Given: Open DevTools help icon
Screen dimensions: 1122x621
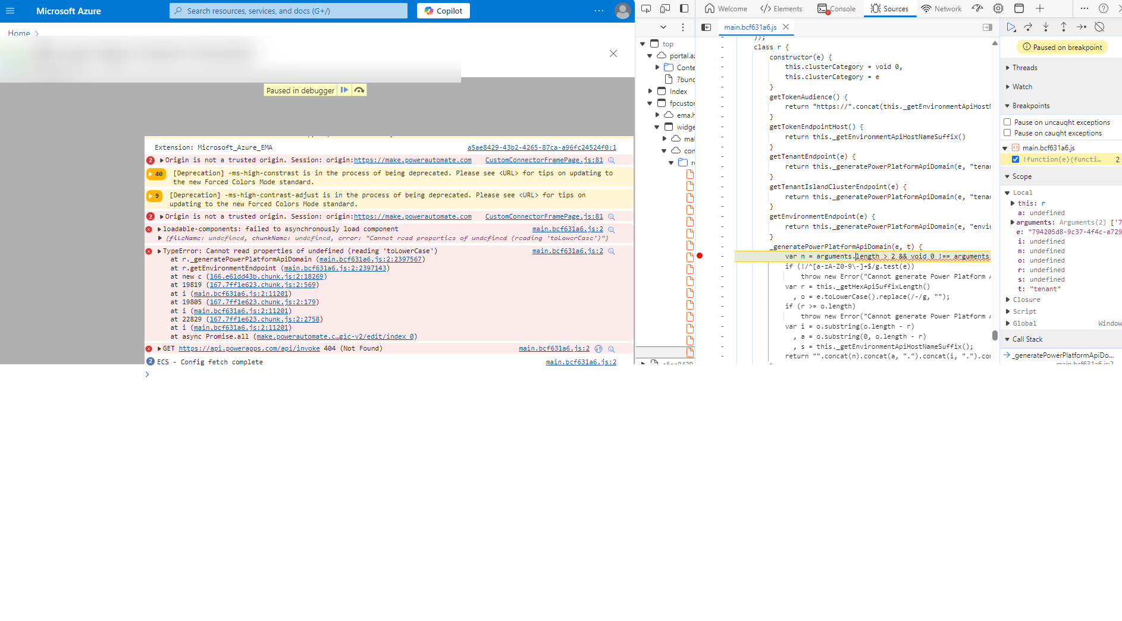Looking at the screenshot, I should (x=1104, y=8).
